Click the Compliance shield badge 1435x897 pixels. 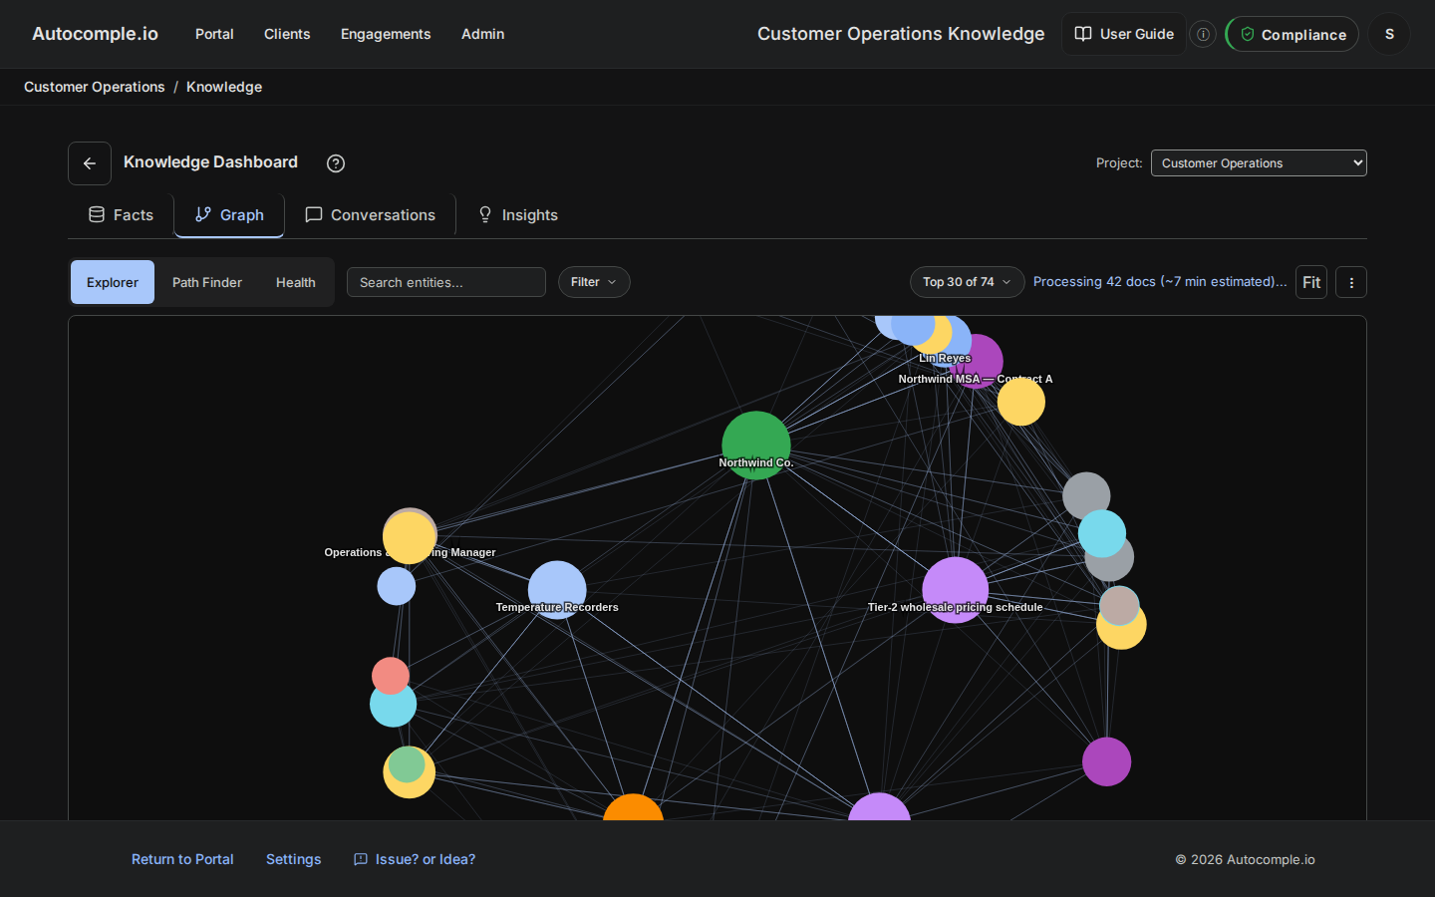pyautogui.click(x=1292, y=34)
